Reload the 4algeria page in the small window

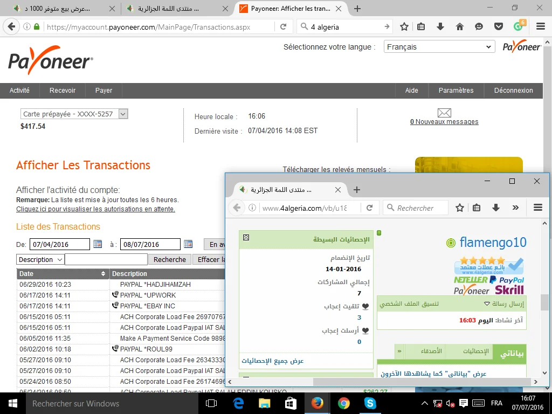tap(370, 208)
